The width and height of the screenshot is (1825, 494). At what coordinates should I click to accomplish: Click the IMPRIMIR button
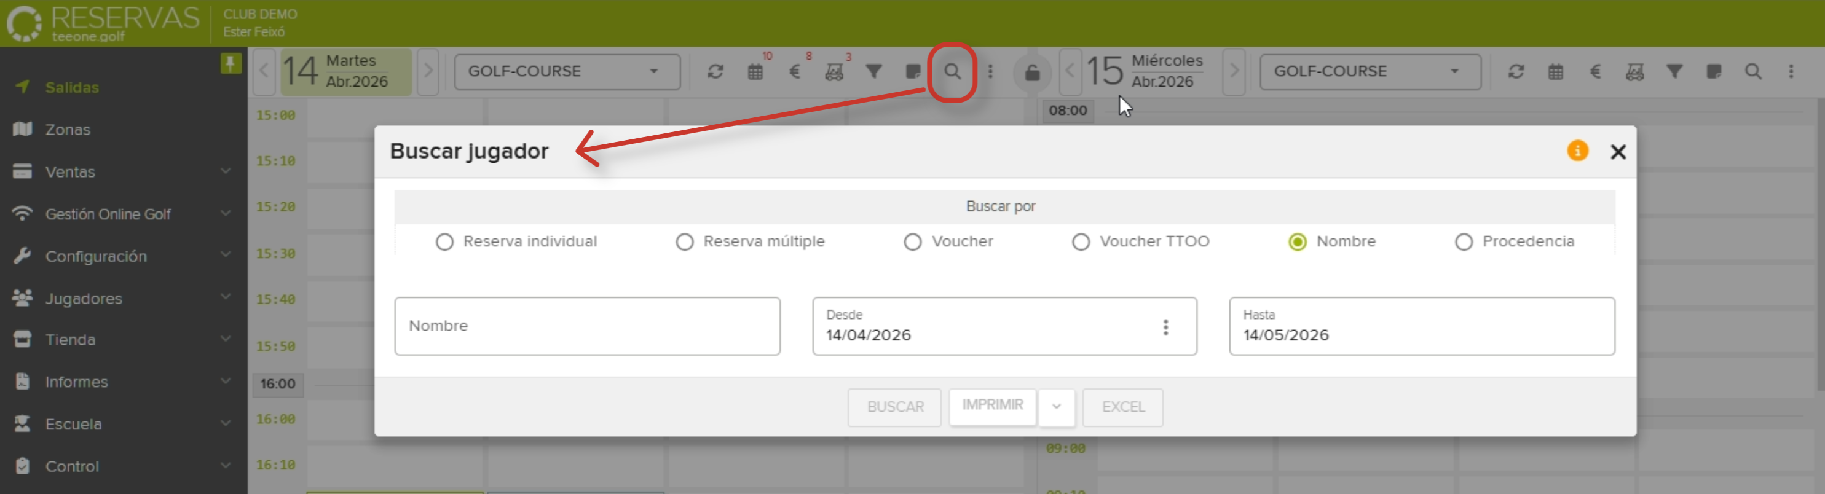coord(993,406)
